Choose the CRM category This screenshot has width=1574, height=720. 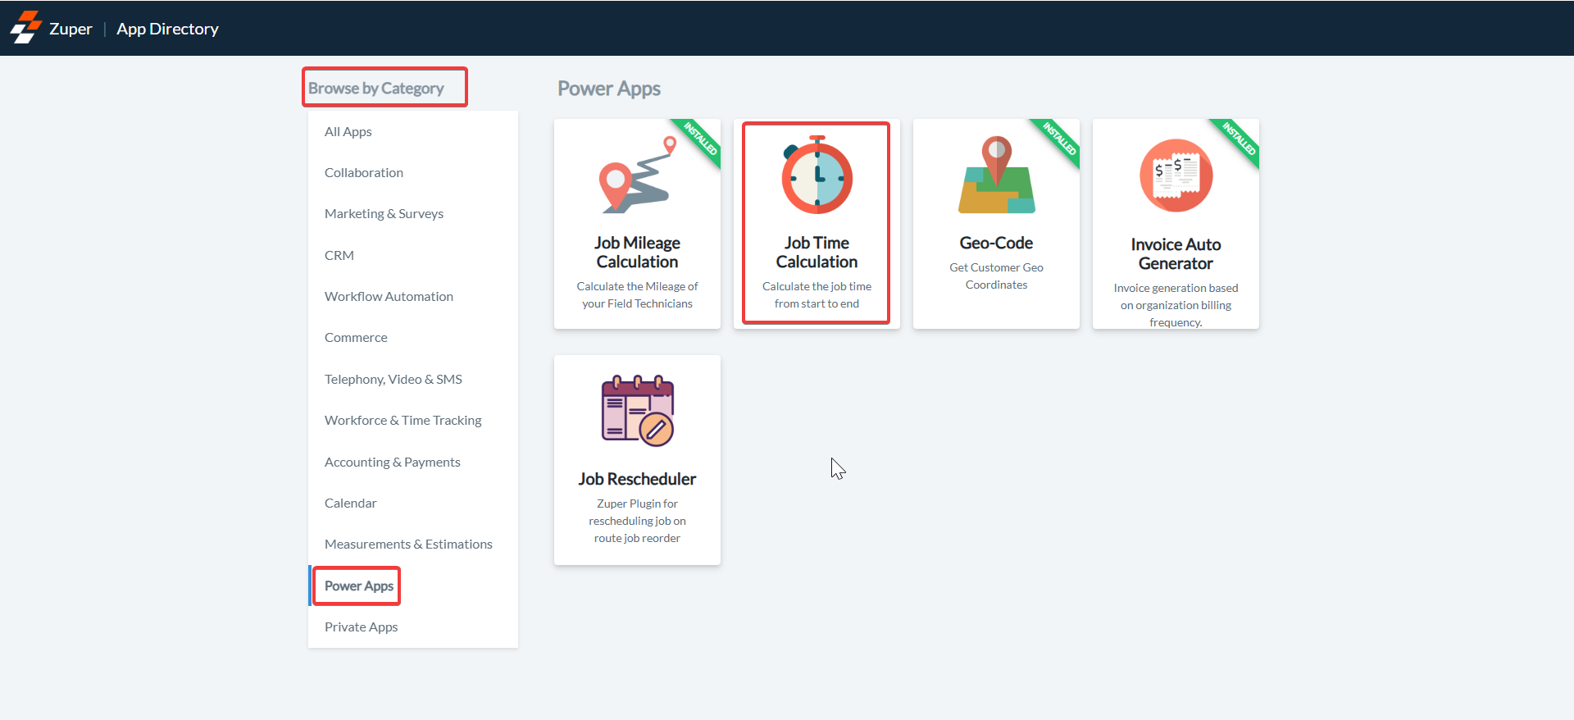click(x=413, y=255)
